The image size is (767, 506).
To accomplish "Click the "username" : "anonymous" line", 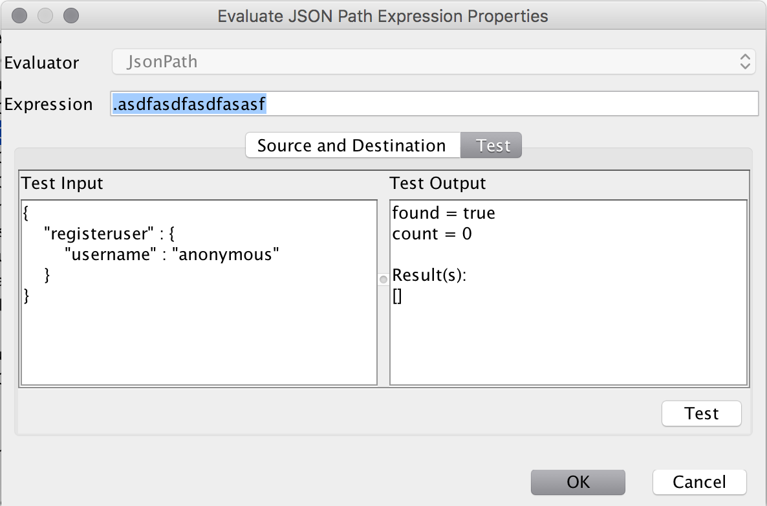I will [x=171, y=254].
